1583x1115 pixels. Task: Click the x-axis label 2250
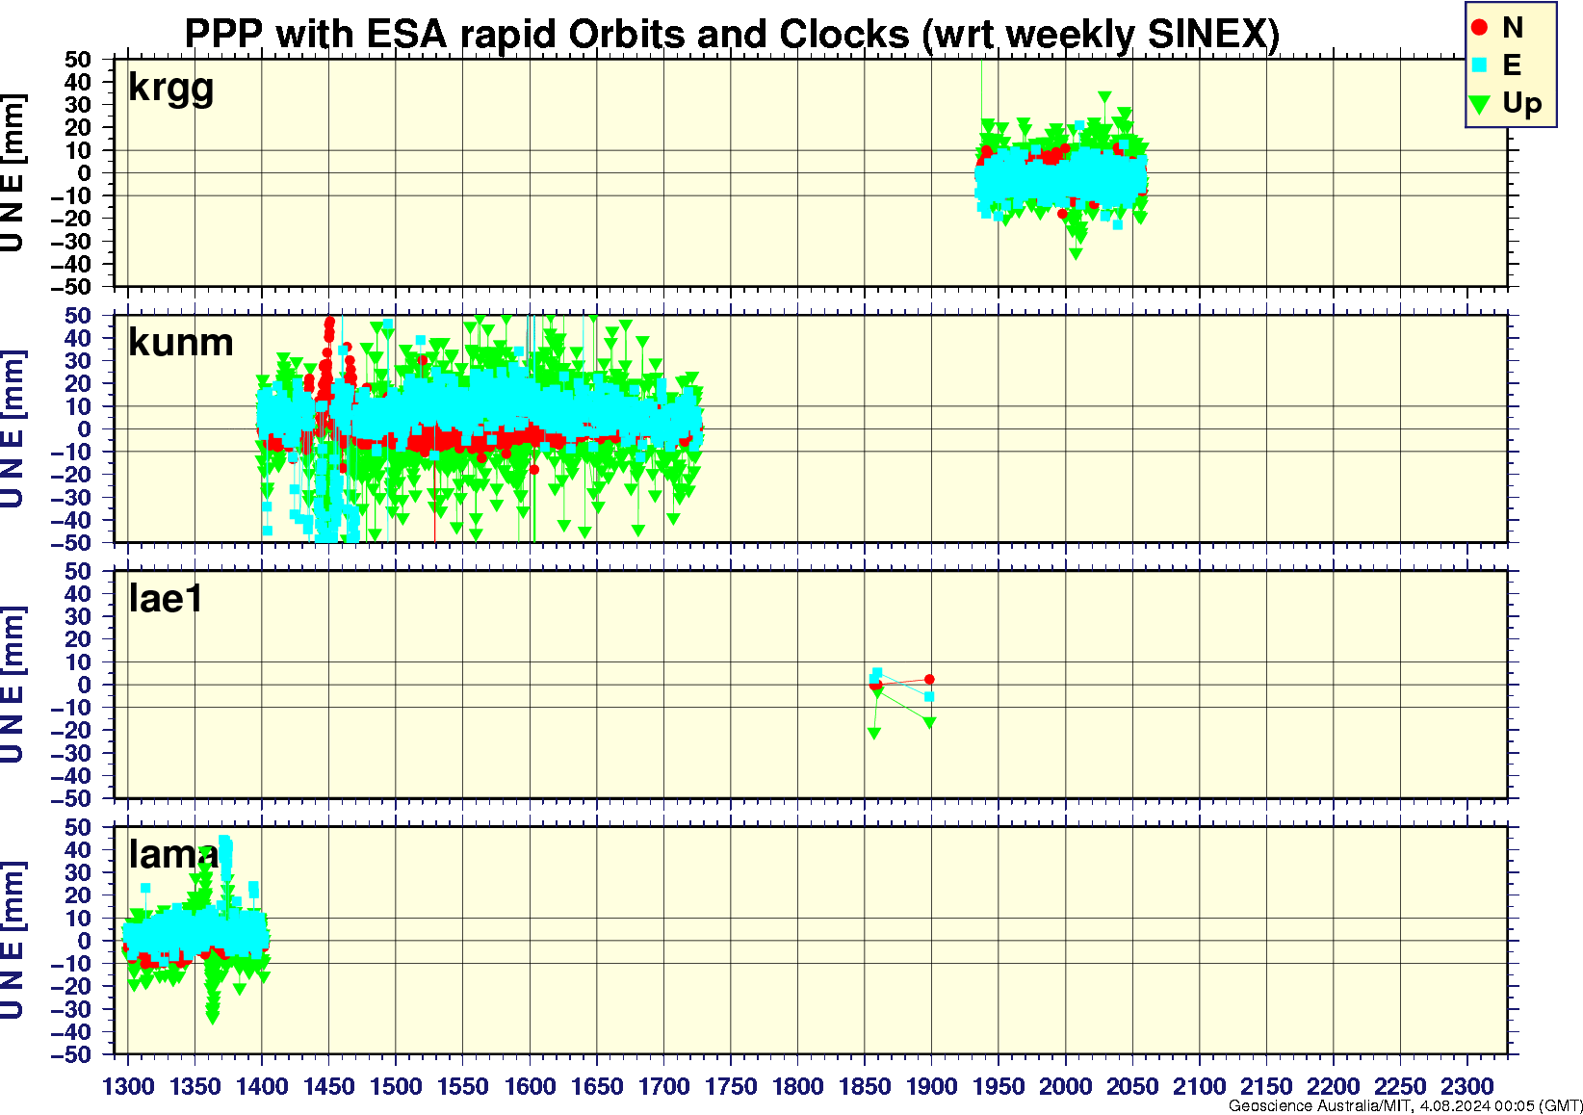(1400, 1086)
